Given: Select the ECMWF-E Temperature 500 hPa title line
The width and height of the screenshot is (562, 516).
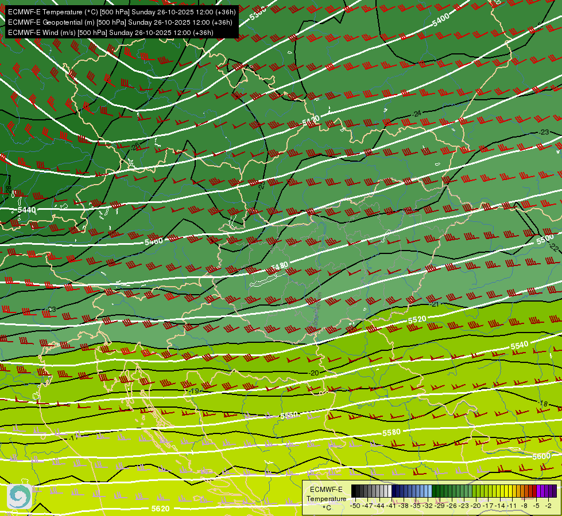Looking at the screenshot, I should click(x=122, y=12).
